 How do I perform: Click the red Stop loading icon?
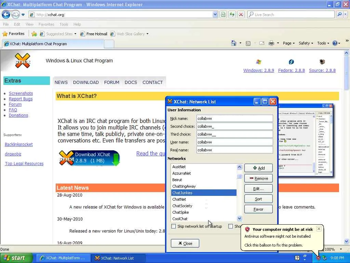241,15
